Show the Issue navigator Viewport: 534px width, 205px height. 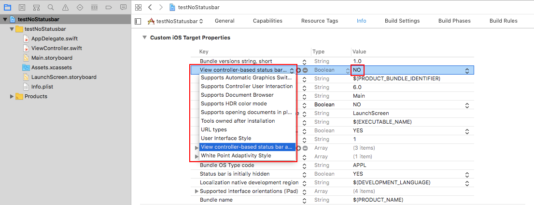65,7
